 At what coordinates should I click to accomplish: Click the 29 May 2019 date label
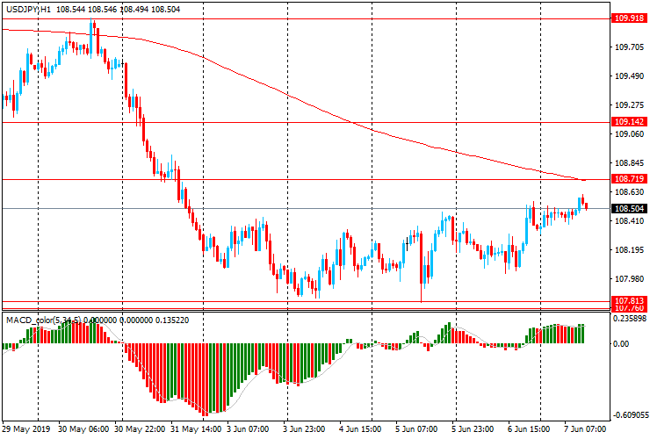tap(25, 430)
